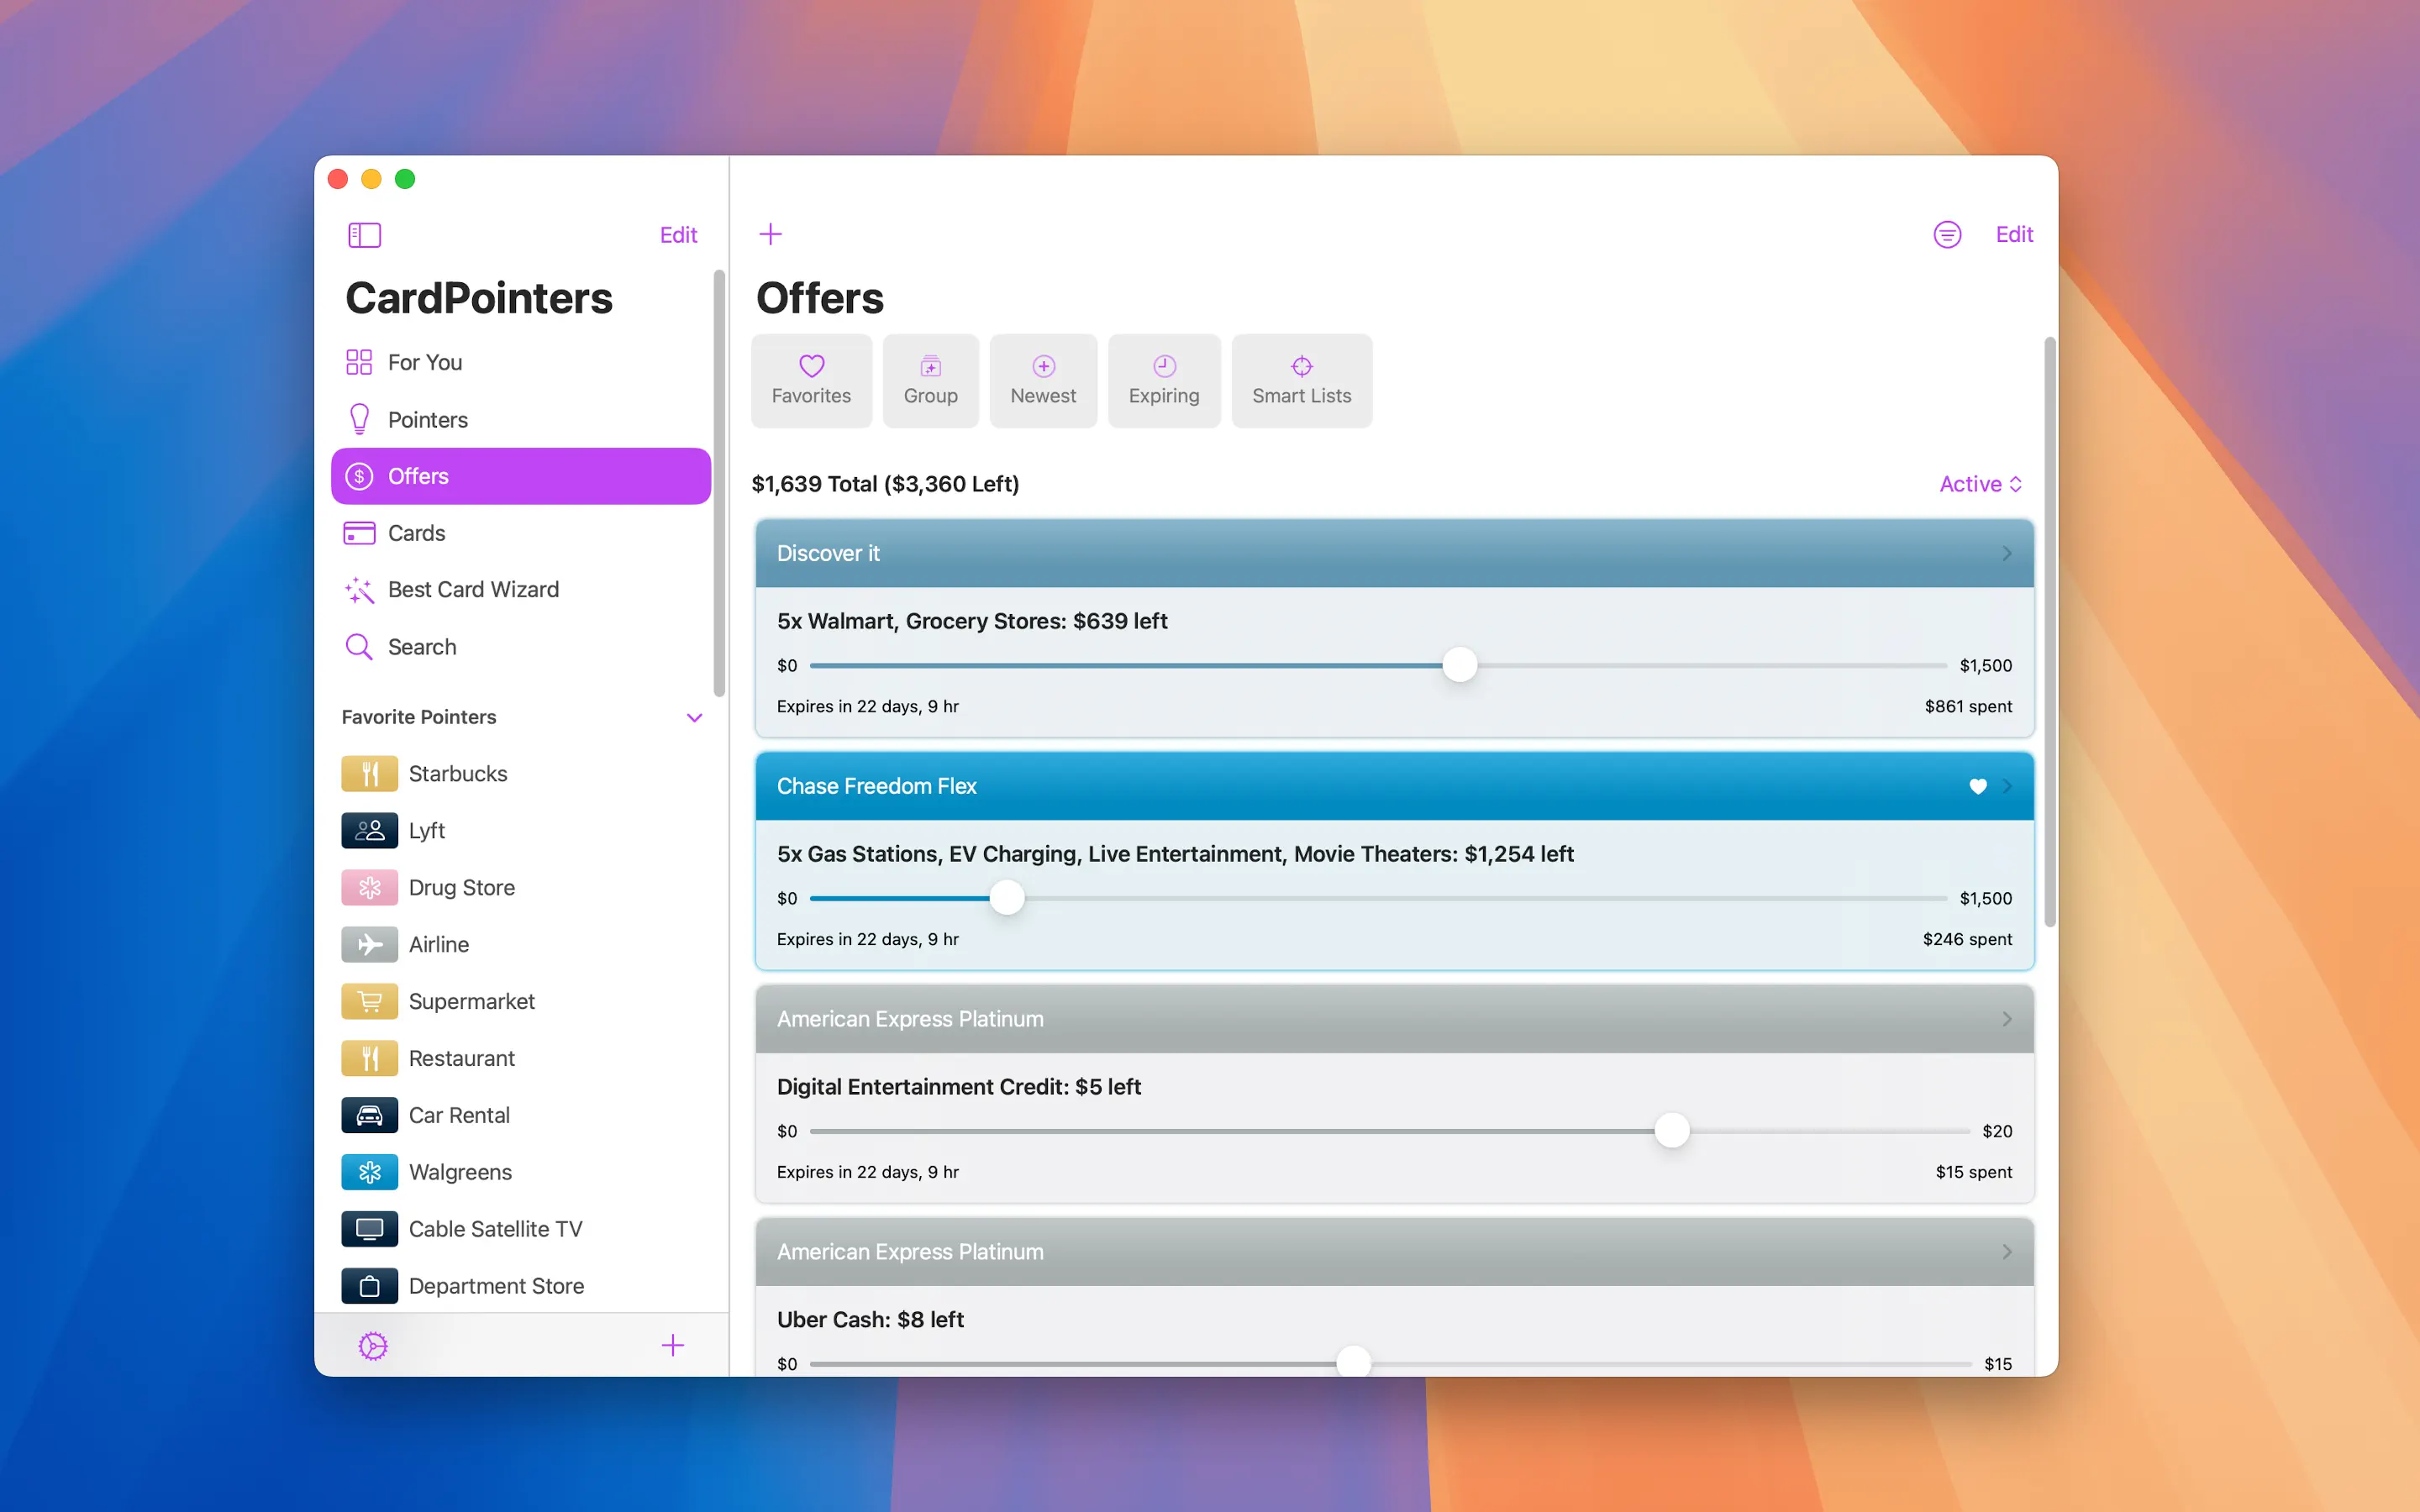Open the Best Card Wizard
This screenshot has width=2420, height=1512.
(472, 590)
